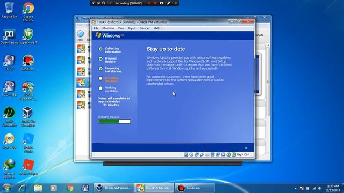Click the Bandicam magnifier search icon

[x=104, y=3]
